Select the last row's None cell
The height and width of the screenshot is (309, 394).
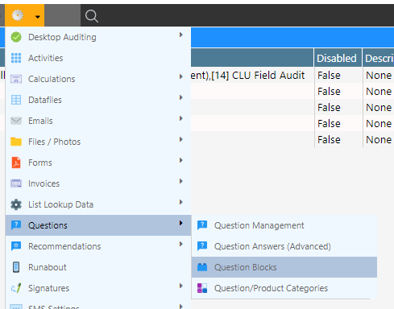(x=379, y=139)
